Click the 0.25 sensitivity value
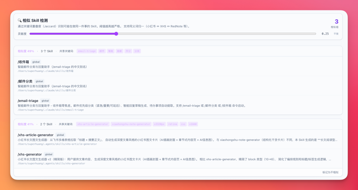Viewport: 358px width, 190px height. tap(325, 34)
